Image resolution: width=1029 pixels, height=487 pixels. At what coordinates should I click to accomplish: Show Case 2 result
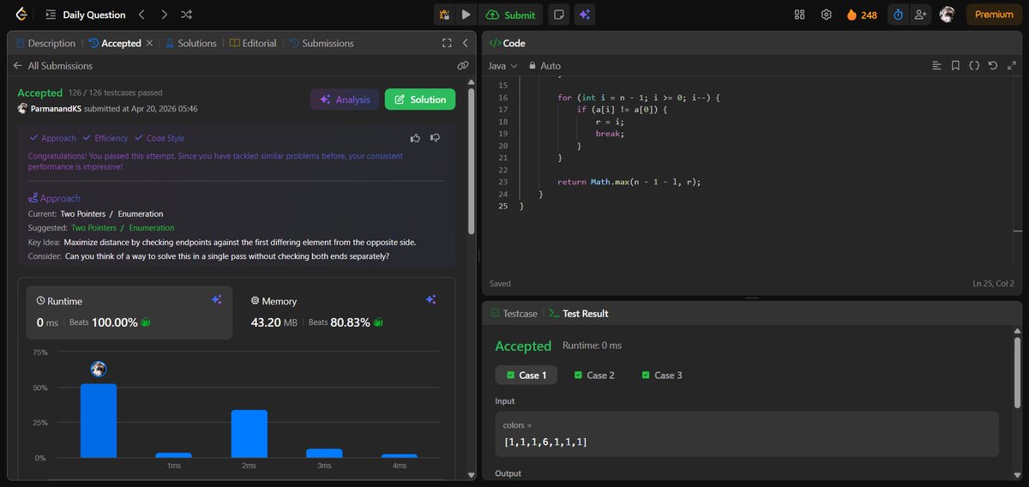(x=594, y=375)
